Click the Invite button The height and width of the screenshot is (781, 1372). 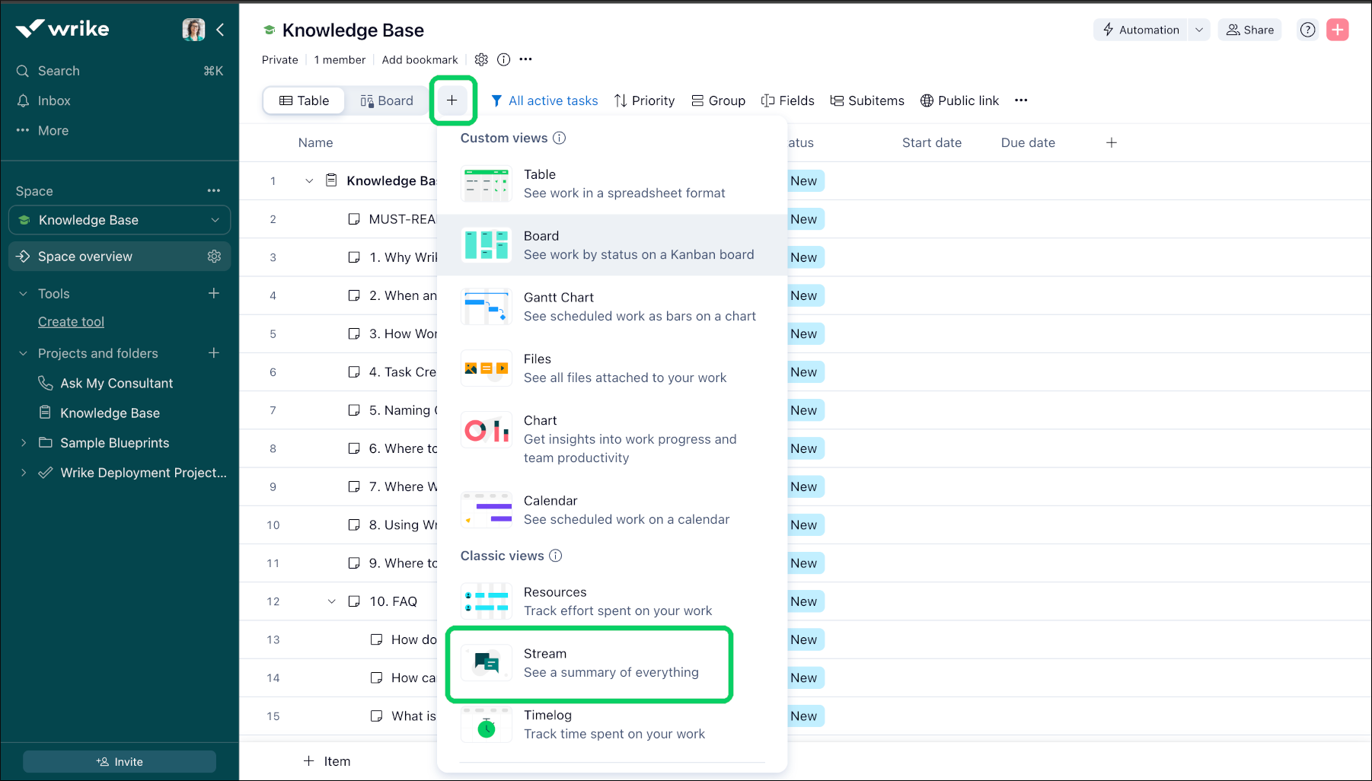coord(120,761)
